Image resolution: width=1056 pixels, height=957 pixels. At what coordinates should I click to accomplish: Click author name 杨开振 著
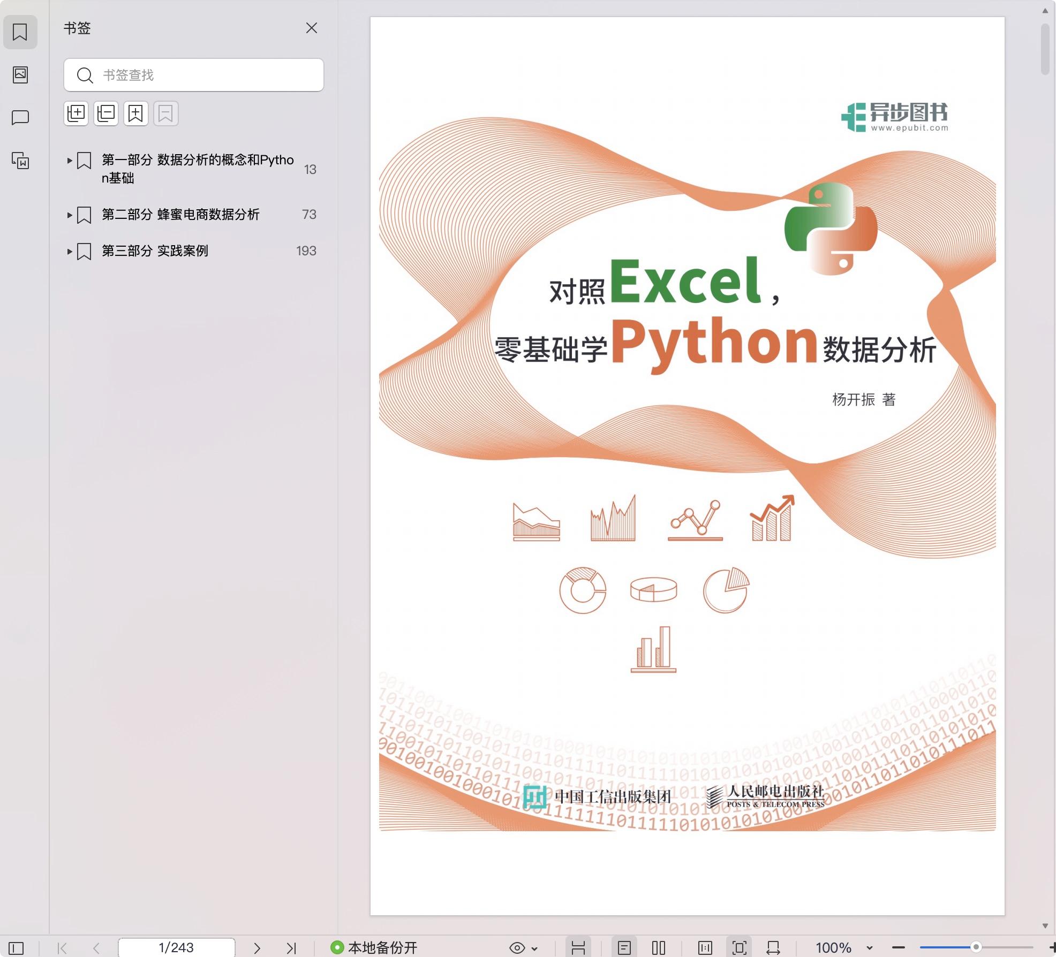coord(864,399)
